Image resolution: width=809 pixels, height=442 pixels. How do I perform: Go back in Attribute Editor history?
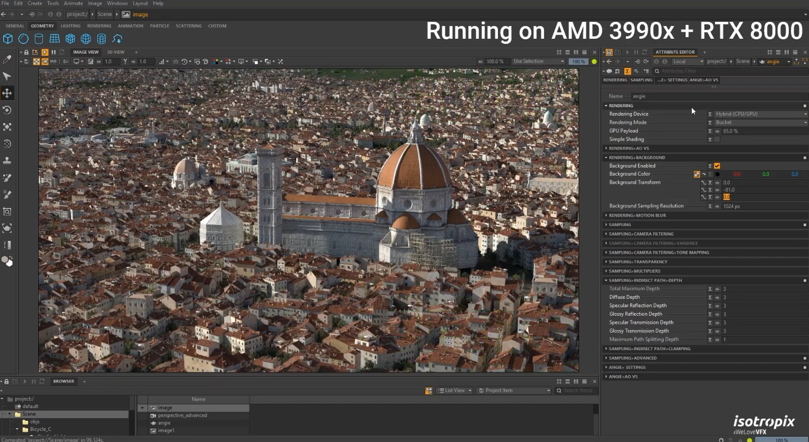[609, 62]
